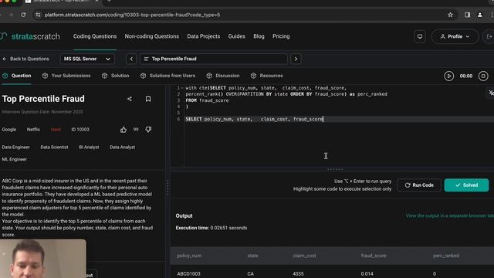494x278 pixels.
Task: Open the feedback monitor icon in header
Action: [420, 36]
